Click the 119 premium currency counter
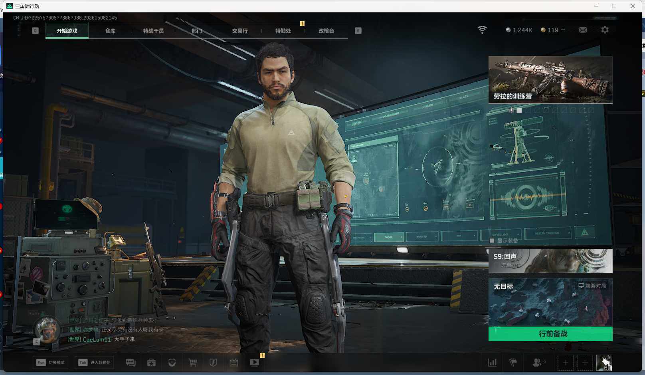This screenshot has height=375, width=645. point(550,30)
